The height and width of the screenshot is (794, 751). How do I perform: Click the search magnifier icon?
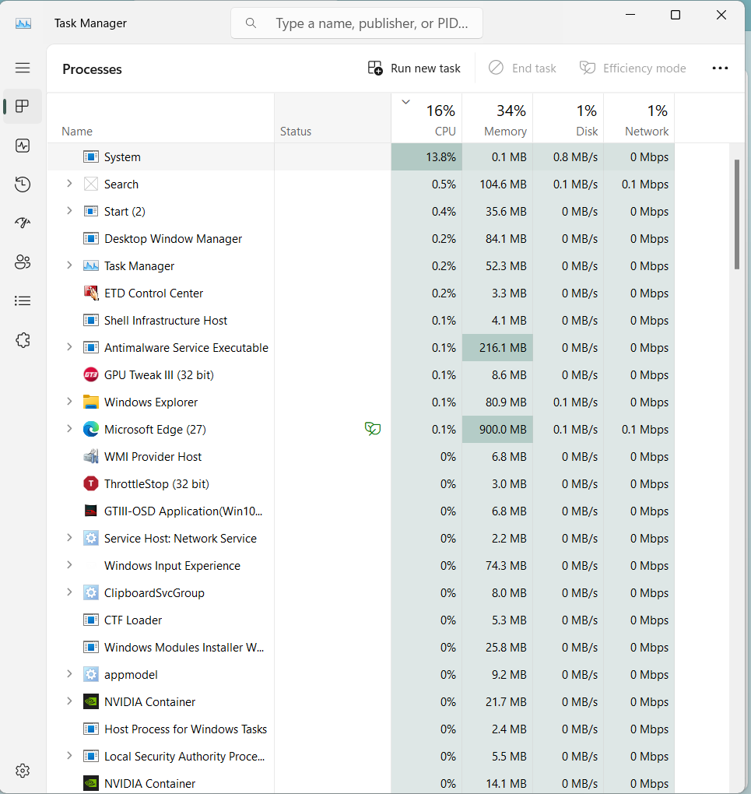[251, 23]
